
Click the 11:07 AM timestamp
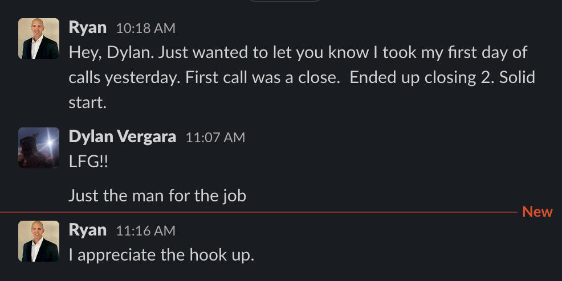(215, 137)
